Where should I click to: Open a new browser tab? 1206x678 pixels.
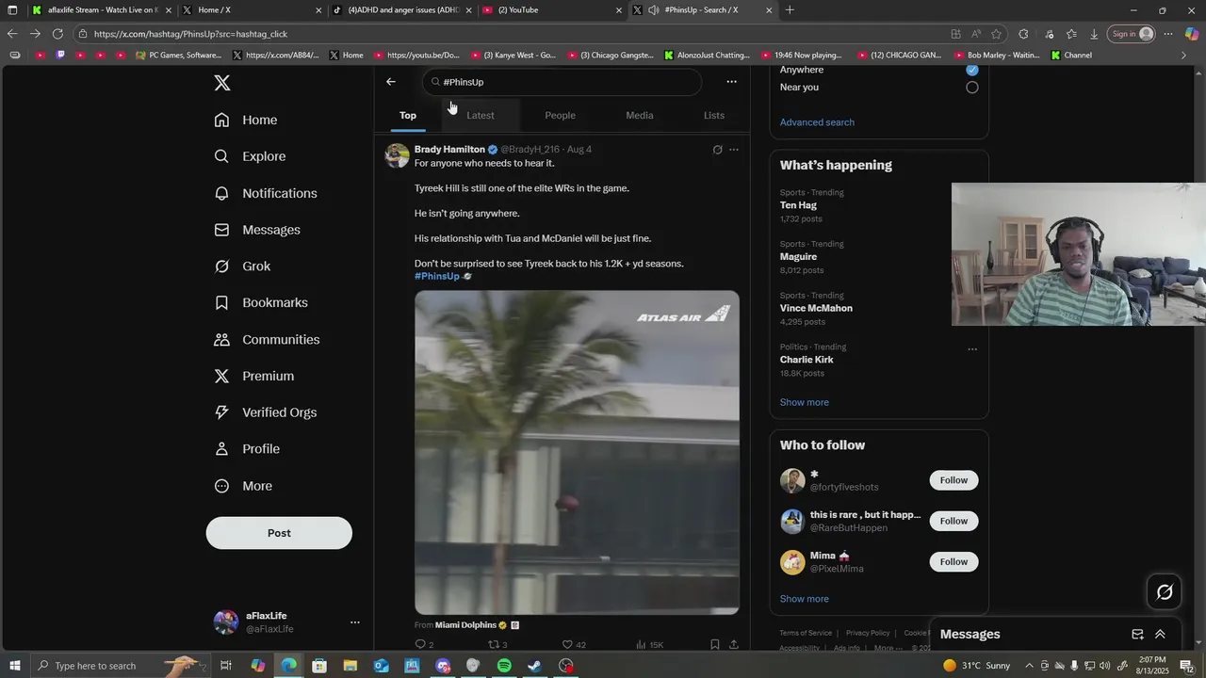[x=790, y=10]
